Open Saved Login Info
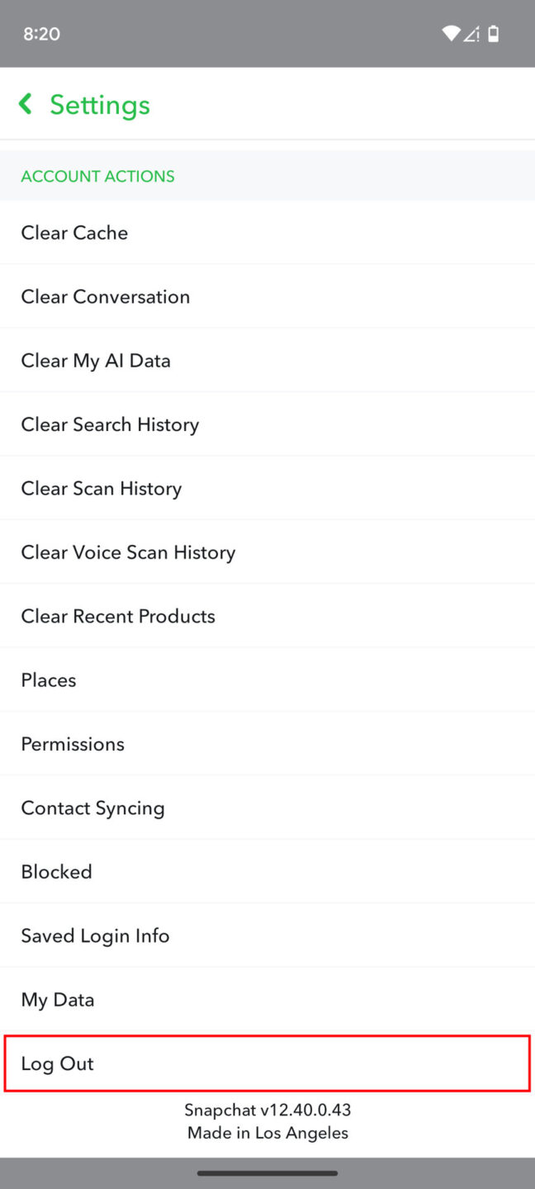Screen dimensions: 535x1189 (95, 935)
